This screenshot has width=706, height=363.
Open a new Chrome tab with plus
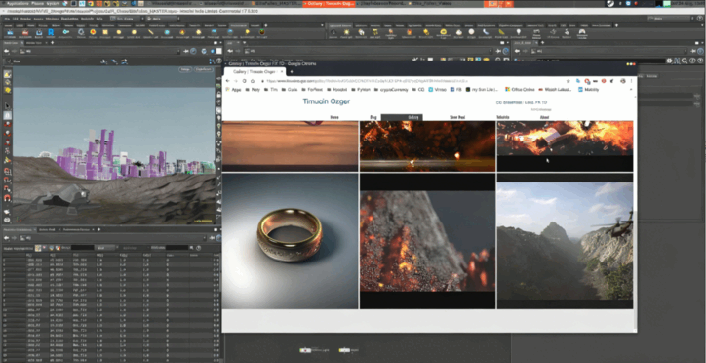pyautogui.click(x=292, y=71)
